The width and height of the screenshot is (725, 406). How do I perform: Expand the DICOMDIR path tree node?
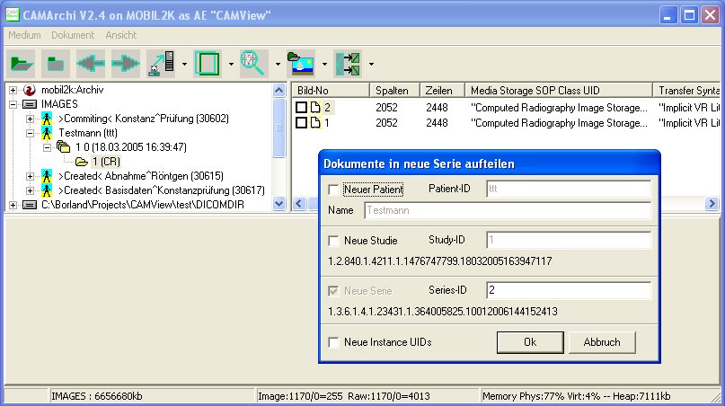13,205
